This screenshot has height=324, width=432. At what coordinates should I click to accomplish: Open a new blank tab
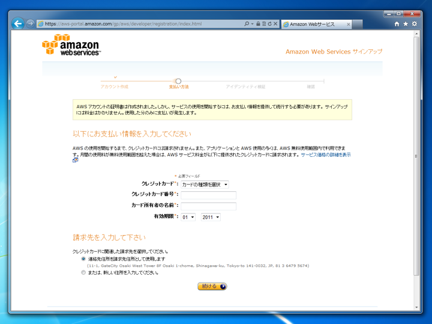point(358,24)
